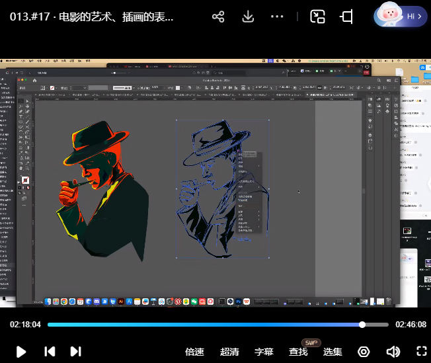The height and width of the screenshot is (363, 431).
Task: Click the circular icon left of volume
Action: point(364,352)
